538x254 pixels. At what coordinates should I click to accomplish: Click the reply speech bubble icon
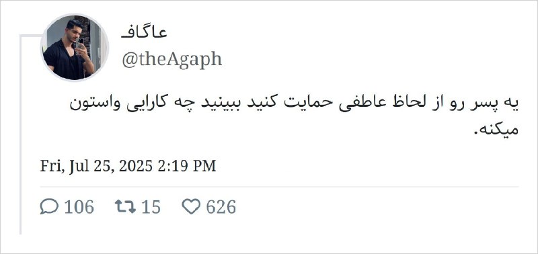click(x=49, y=207)
